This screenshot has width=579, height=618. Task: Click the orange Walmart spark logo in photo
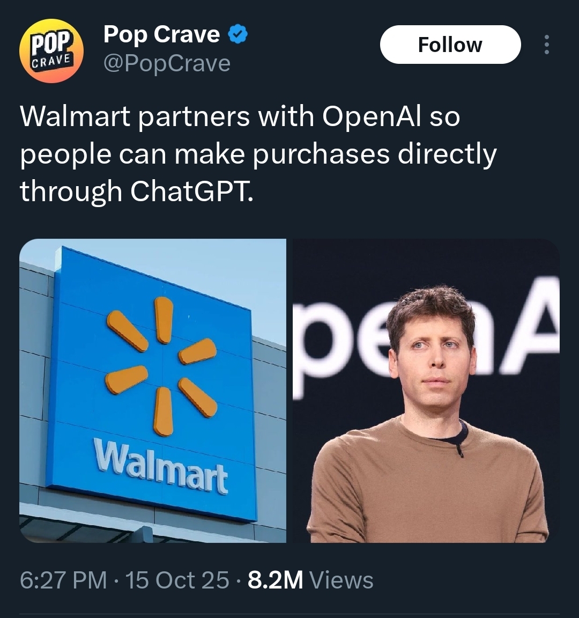(161, 366)
